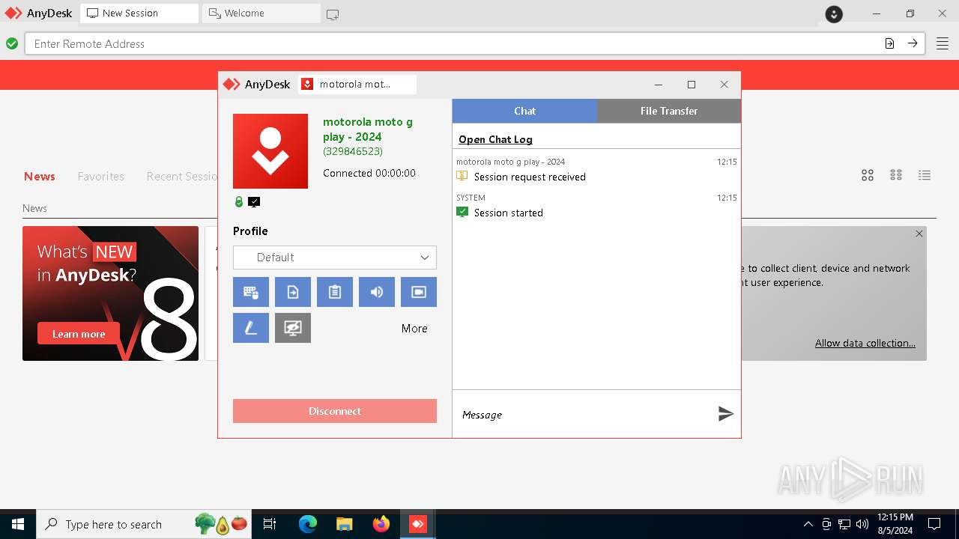The image size is (959, 539).
Task: Open the News section tab
Action: pyautogui.click(x=40, y=177)
